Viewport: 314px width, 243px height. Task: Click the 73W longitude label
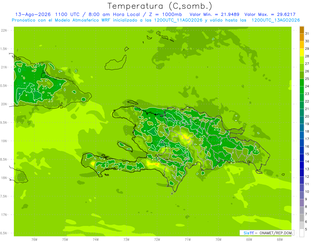pyautogui.click(x=126, y=239)
